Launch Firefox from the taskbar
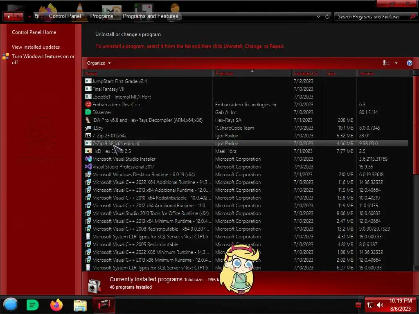Viewport: 419px width, 314px height. (56, 305)
